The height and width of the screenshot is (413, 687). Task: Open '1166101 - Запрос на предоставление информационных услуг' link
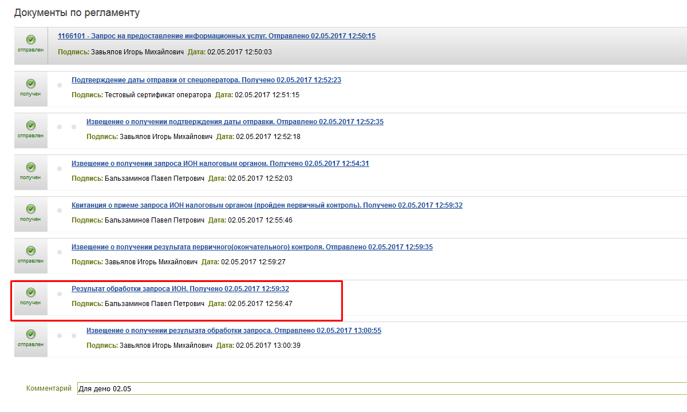click(x=216, y=36)
